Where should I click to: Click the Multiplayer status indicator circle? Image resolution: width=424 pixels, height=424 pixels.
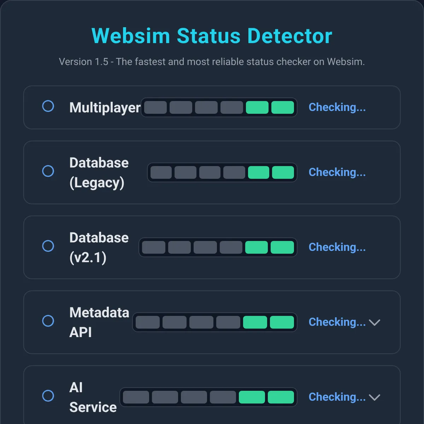point(48,106)
